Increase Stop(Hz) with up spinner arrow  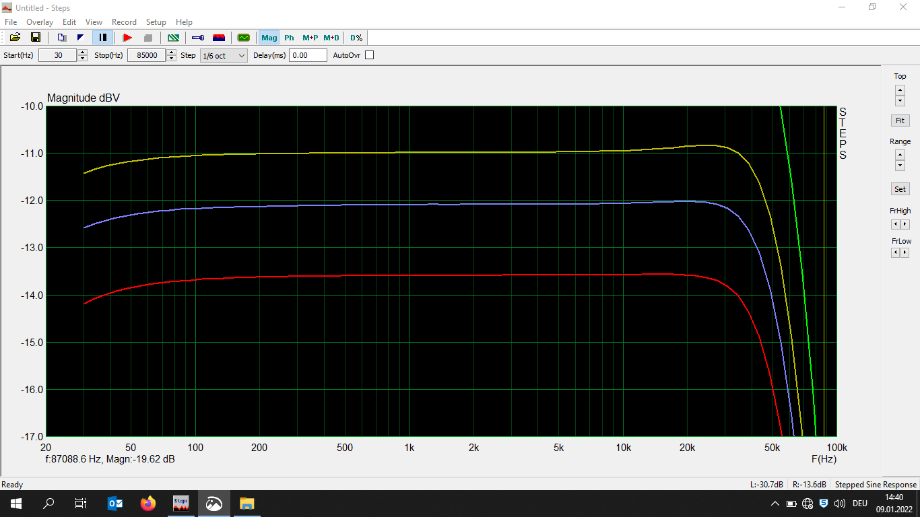(171, 53)
